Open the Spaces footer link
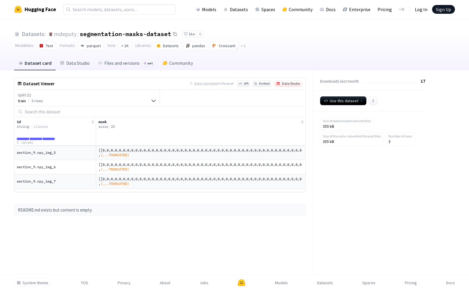 pos(369,283)
